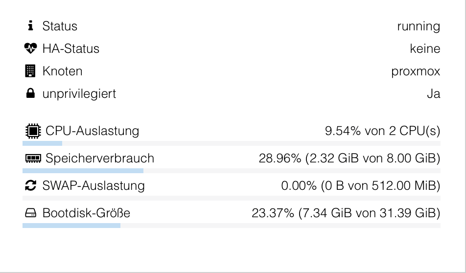Click the building icon next to Knoten
This screenshot has width=466, height=273.
coord(30,71)
